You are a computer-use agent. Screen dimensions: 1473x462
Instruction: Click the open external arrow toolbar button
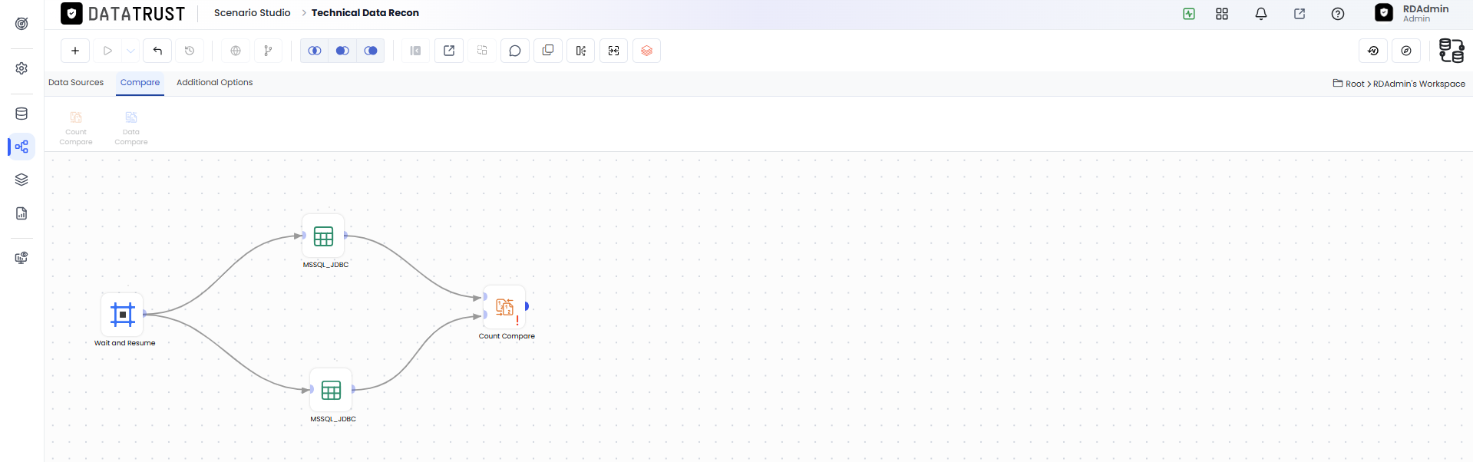pyautogui.click(x=449, y=51)
